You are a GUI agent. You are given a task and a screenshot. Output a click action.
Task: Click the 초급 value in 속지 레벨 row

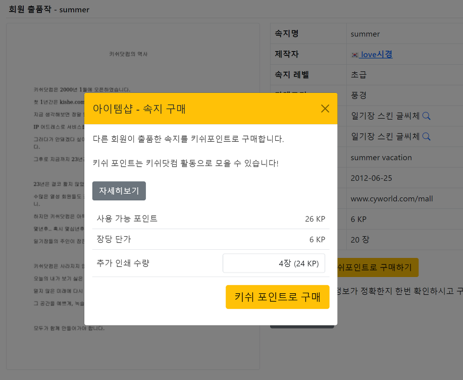pos(358,75)
